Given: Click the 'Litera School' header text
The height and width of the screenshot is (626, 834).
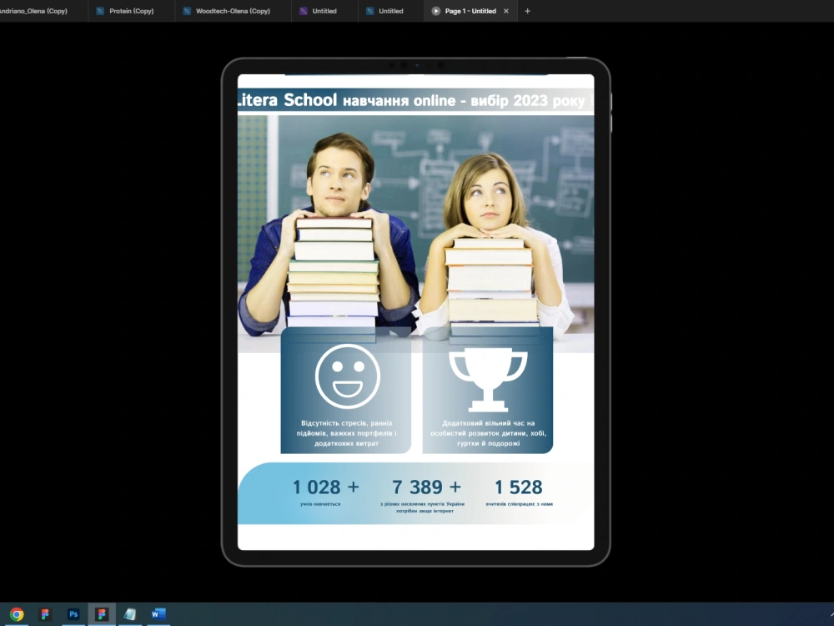Looking at the screenshot, I should (288, 100).
